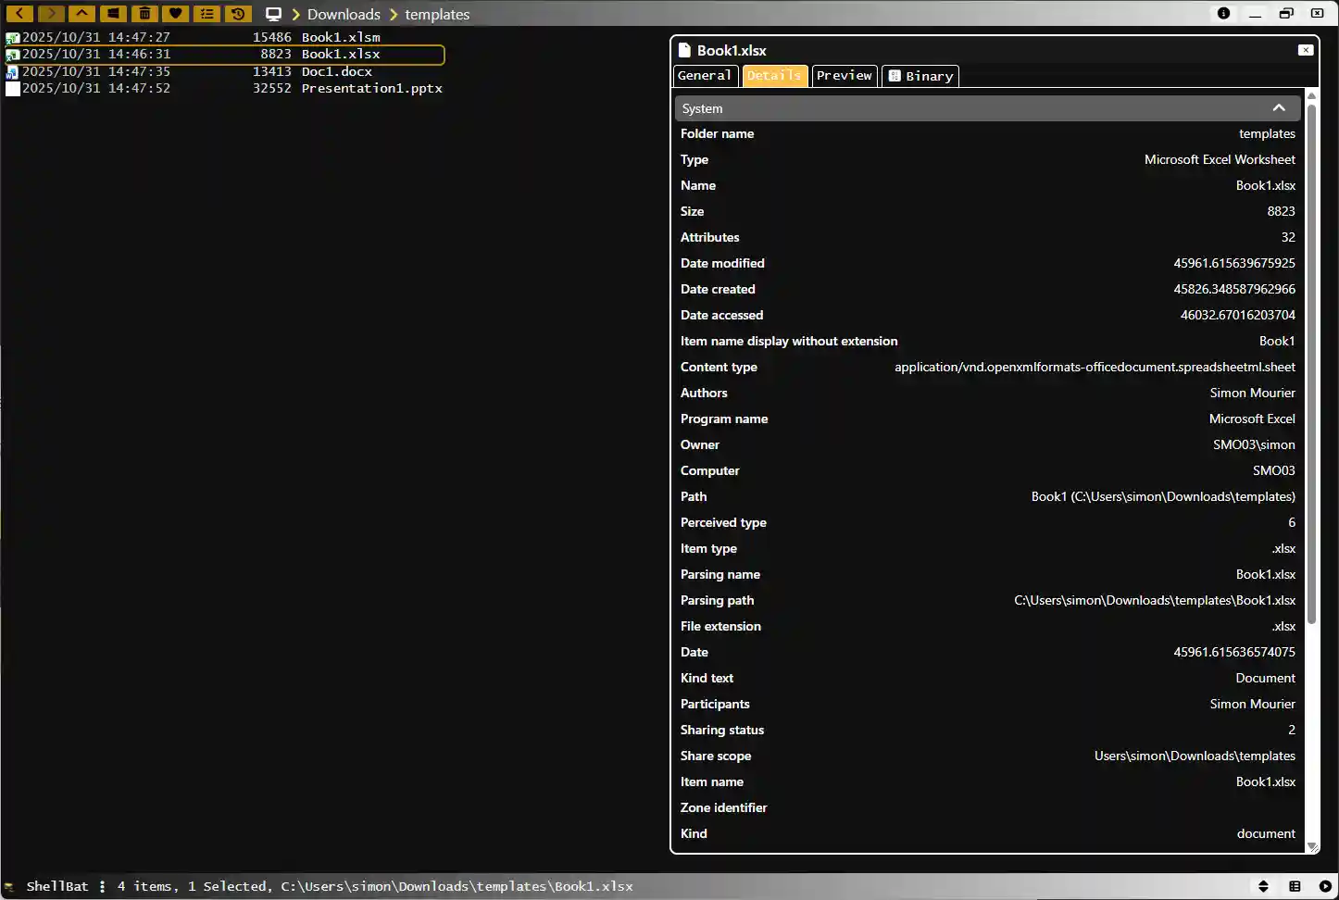Navigate to Downloads in the breadcrumb
Image resolution: width=1339 pixels, height=900 pixels.
coord(344,15)
